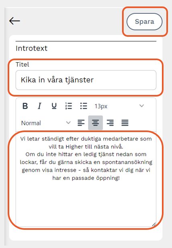The width and height of the screenshot is (172, 248).
Task: Insert a bulleted list
Action: 83,106
